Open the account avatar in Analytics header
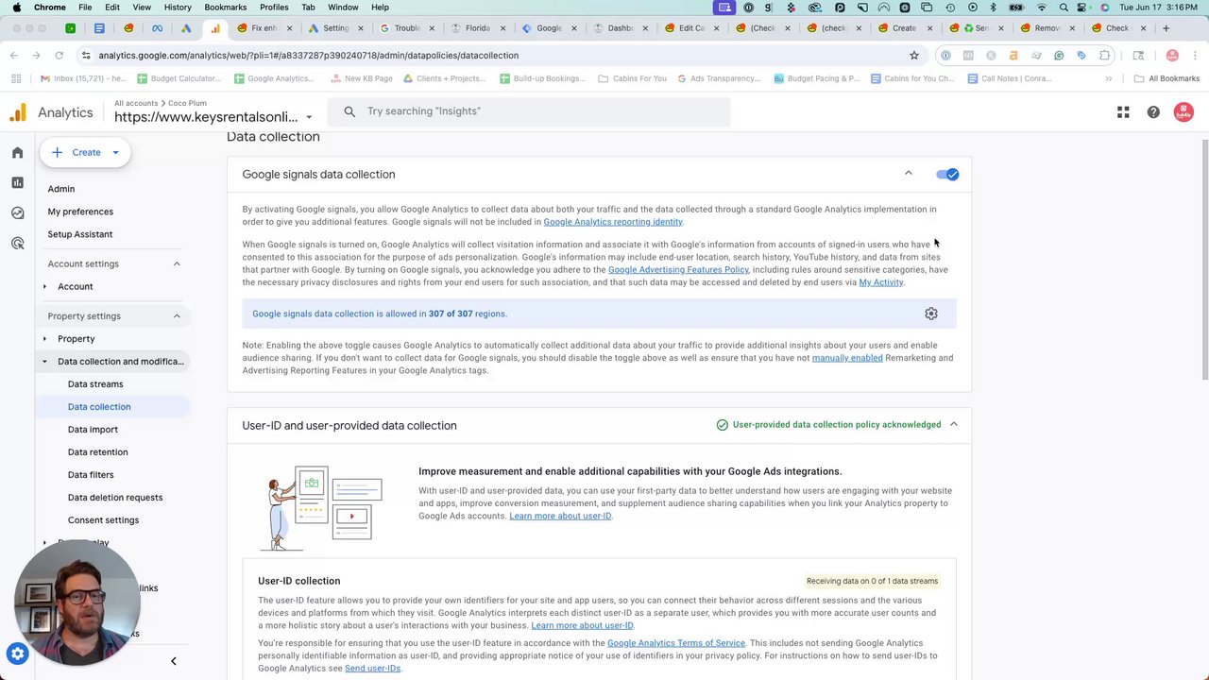1209x680 pixels. point(1183,112)
